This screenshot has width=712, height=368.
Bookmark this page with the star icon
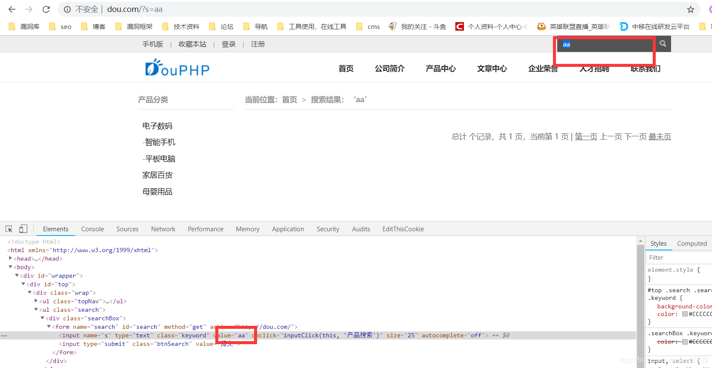click(691, 9)
